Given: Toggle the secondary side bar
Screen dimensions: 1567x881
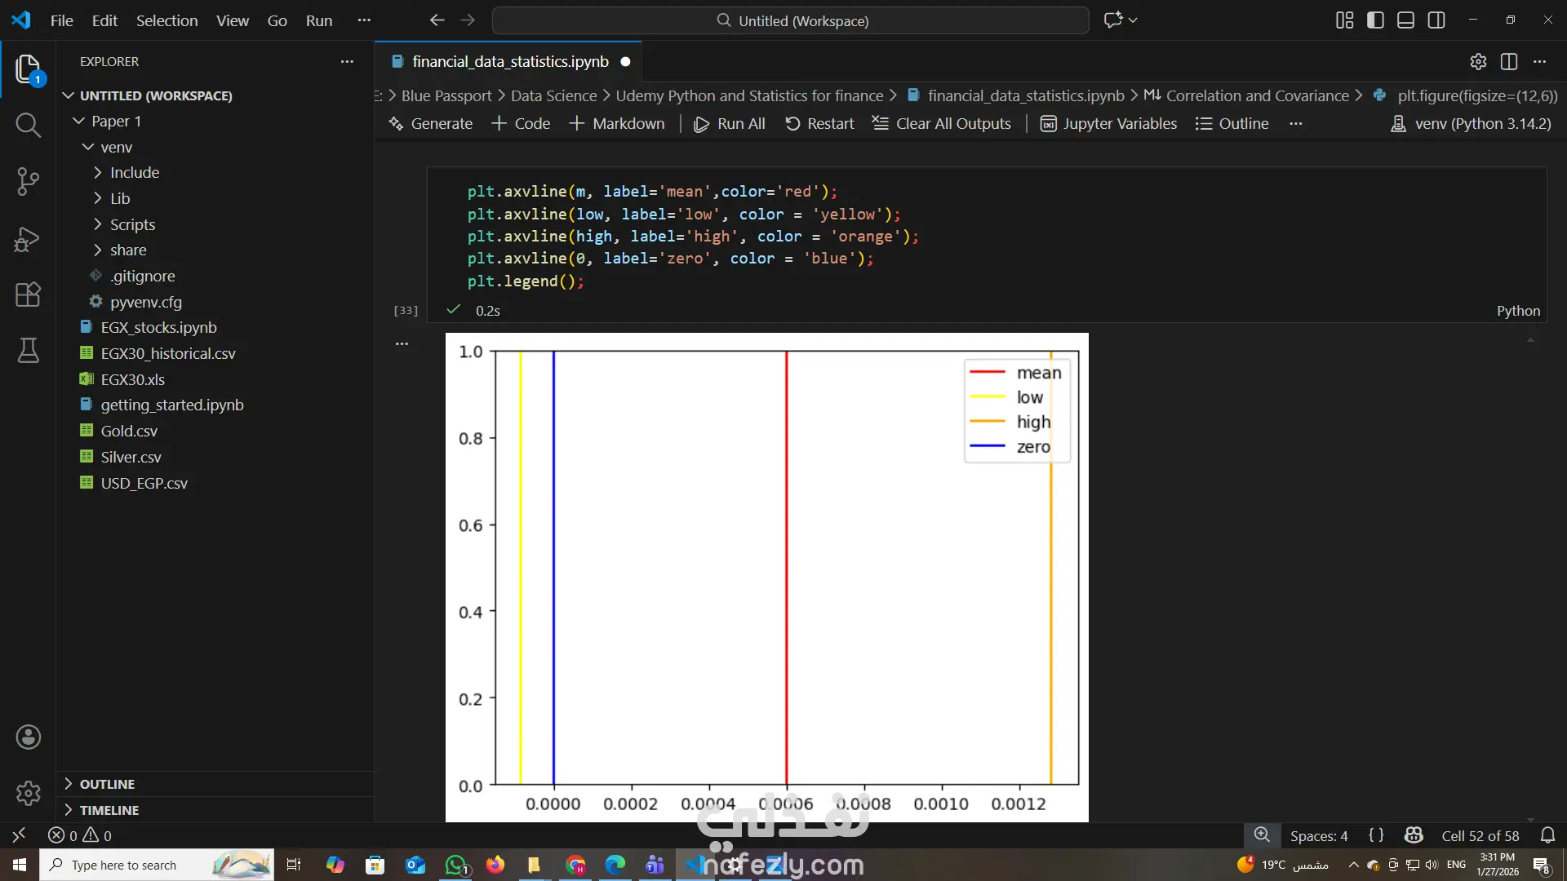Looking at the screenshot, I should [1436, 20].
